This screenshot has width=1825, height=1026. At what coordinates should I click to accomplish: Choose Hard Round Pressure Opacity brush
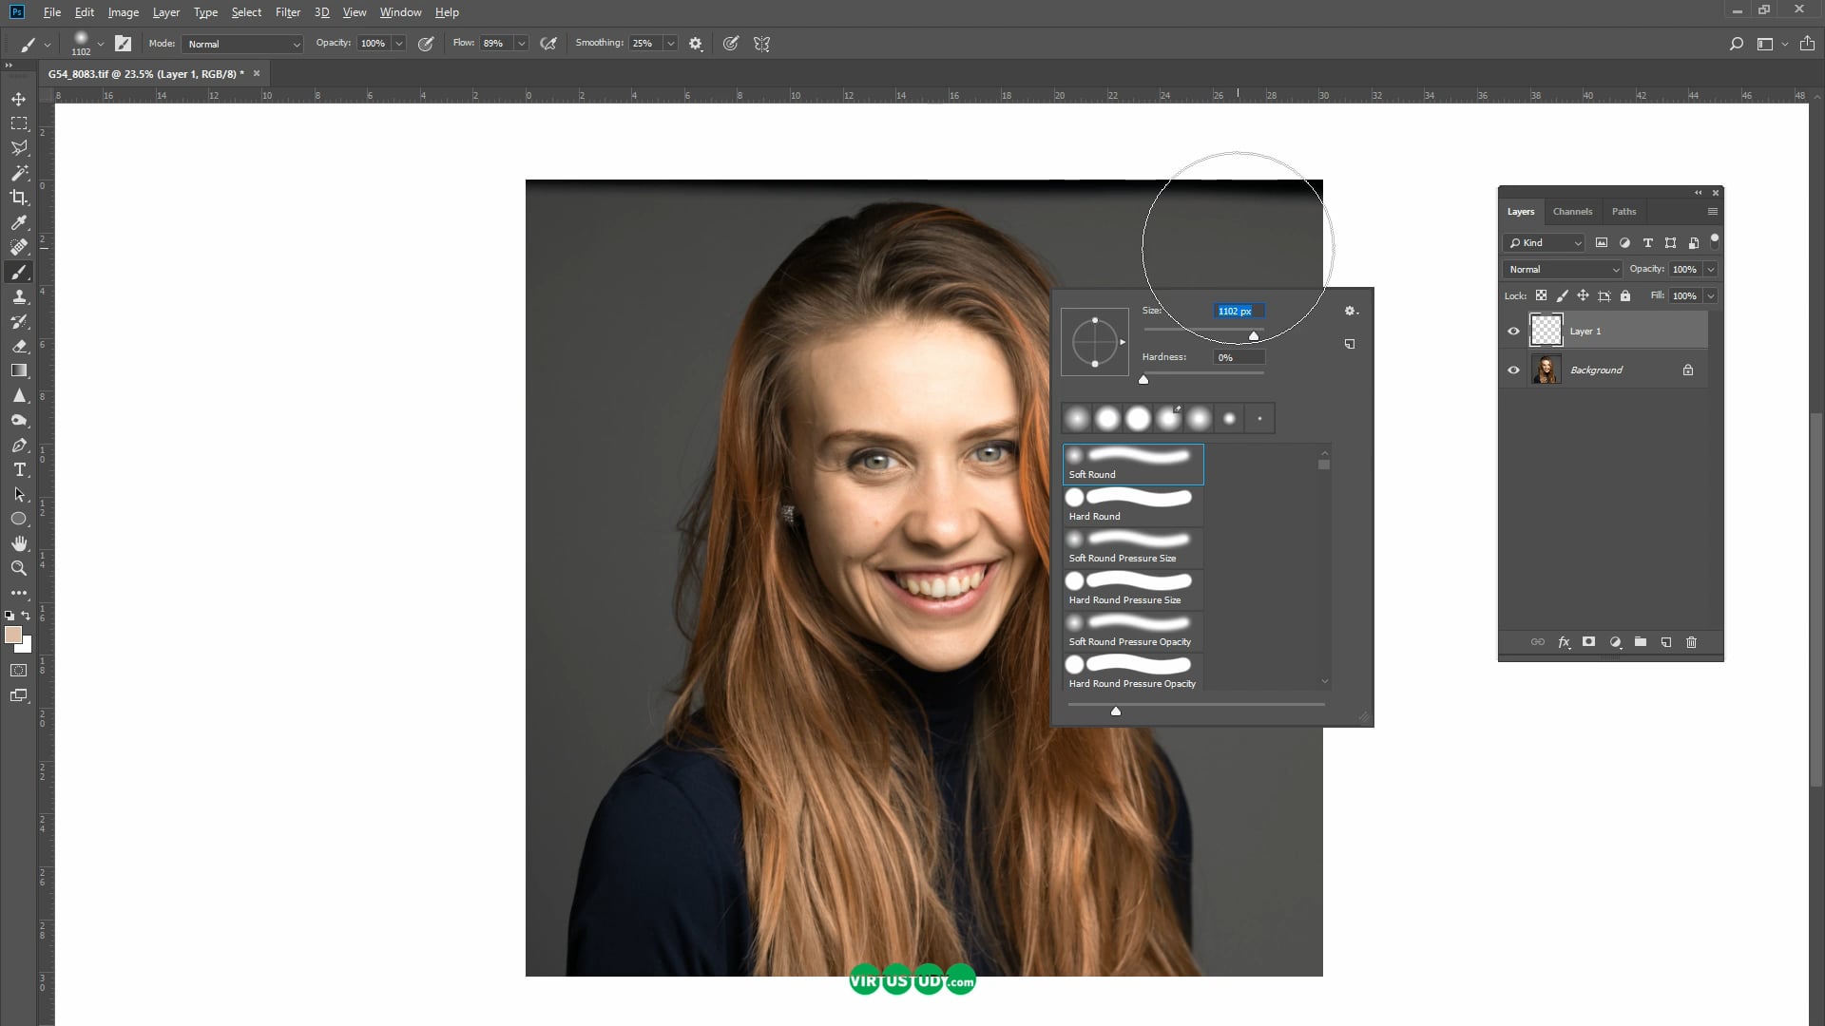tap(1133, 674)
